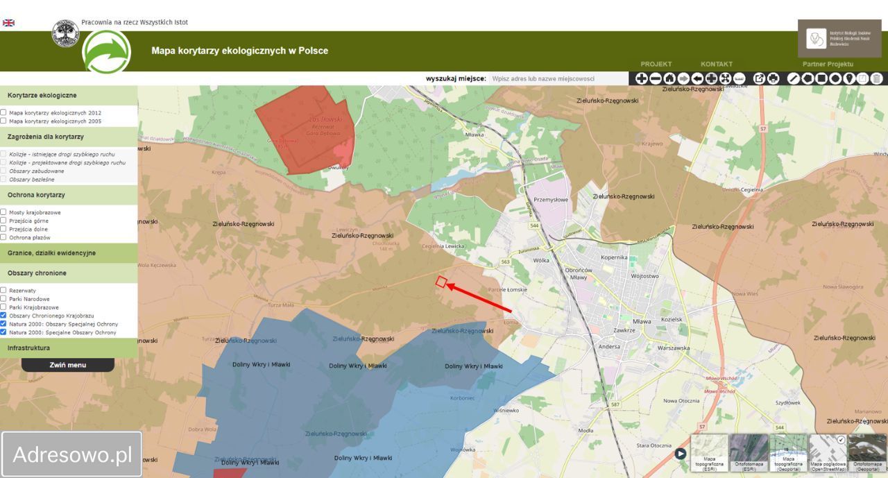Click the Zwiń menu button
Viewport: 888px width, 478px height.
(x=68, y=365)
